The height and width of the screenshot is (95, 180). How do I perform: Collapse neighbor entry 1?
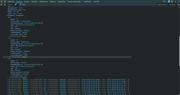click(x=8, y=38)
